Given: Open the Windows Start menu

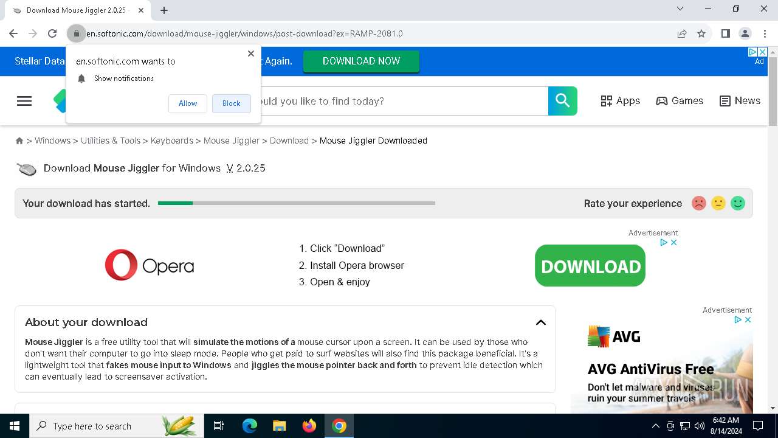Looking at the screenshot, I should 15,426.
